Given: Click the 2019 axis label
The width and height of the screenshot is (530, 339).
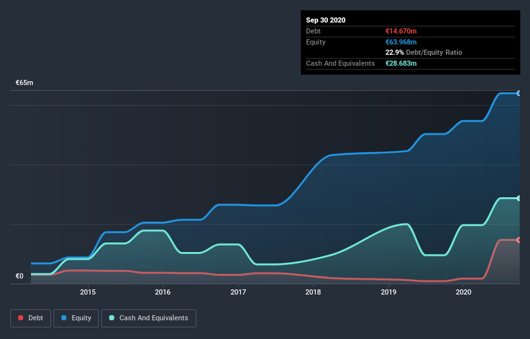Looking at the screenshot, I should [x=389, y=292].
